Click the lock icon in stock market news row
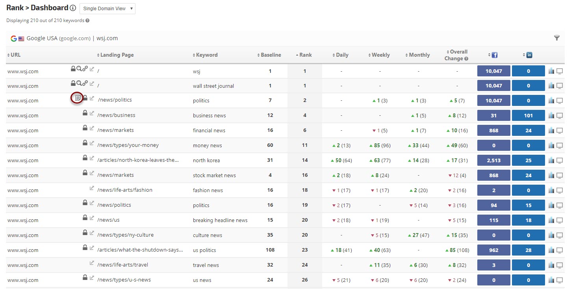The width and height of the screenshot is (573, 289). [85, 173]
